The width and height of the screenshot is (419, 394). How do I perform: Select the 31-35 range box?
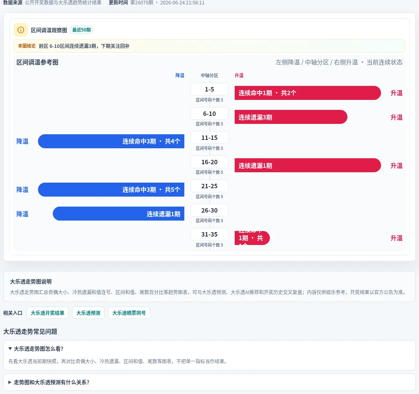click(x=209, y=234)
